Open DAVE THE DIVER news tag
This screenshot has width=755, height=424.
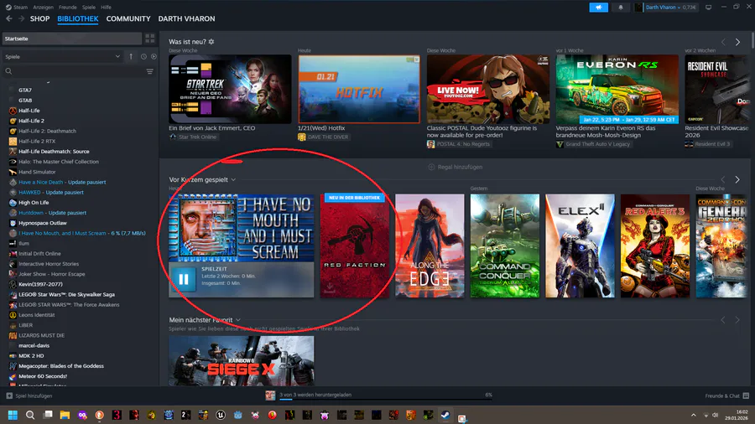pyautogui.click(x=323, y=137)
